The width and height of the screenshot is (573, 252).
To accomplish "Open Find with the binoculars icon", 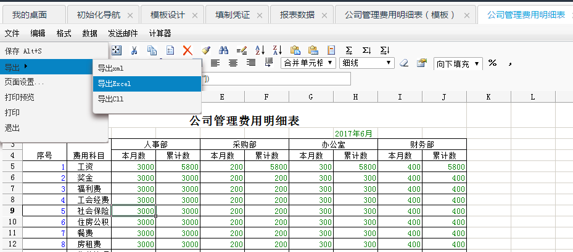I will pyautogui.click(x=224, y=50).
